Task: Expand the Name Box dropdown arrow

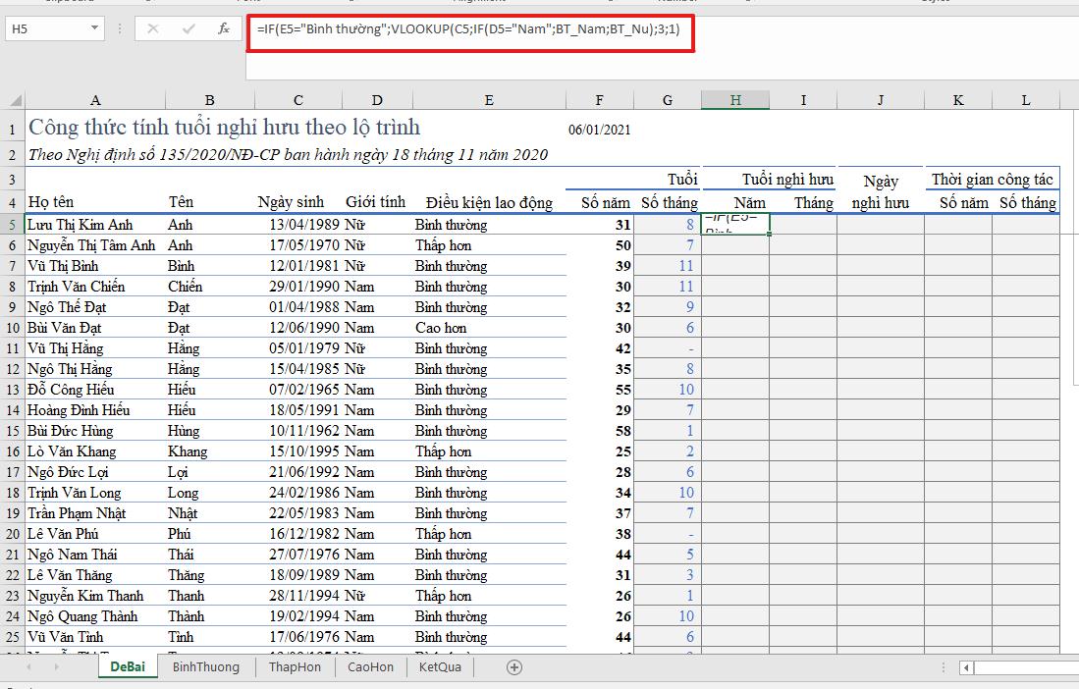Action: tap(93, 28)
